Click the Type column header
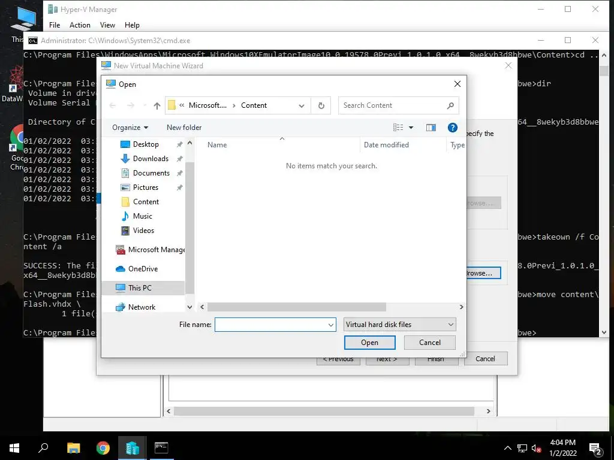The width and height of the screenshot is (614, 460). click(x=457, y=145)
